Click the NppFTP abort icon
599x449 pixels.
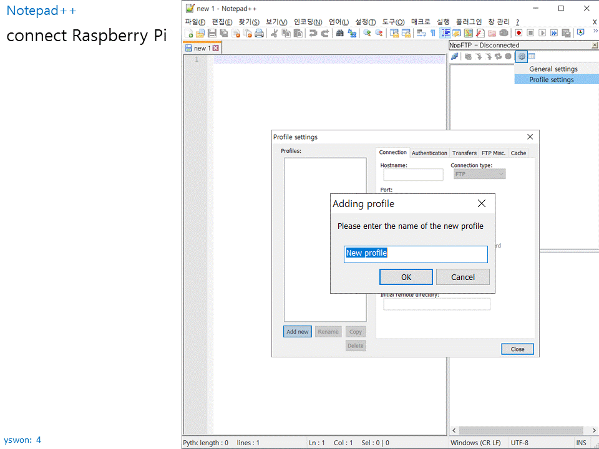(x=508, y=57)
